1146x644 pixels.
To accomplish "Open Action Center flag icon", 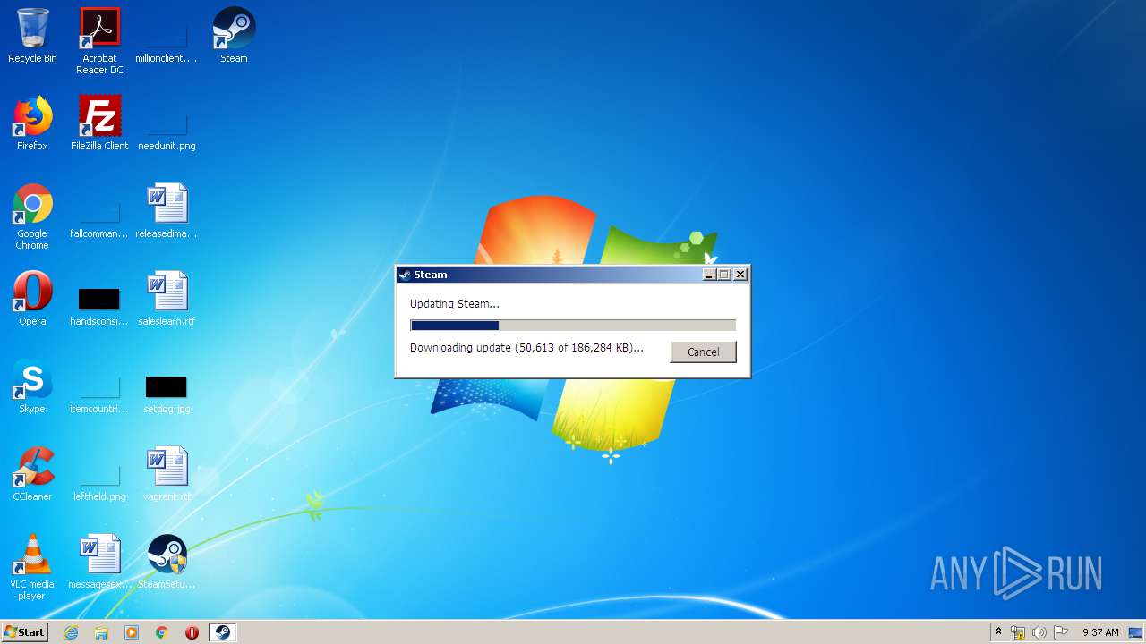I will (x=1060, y=632).
